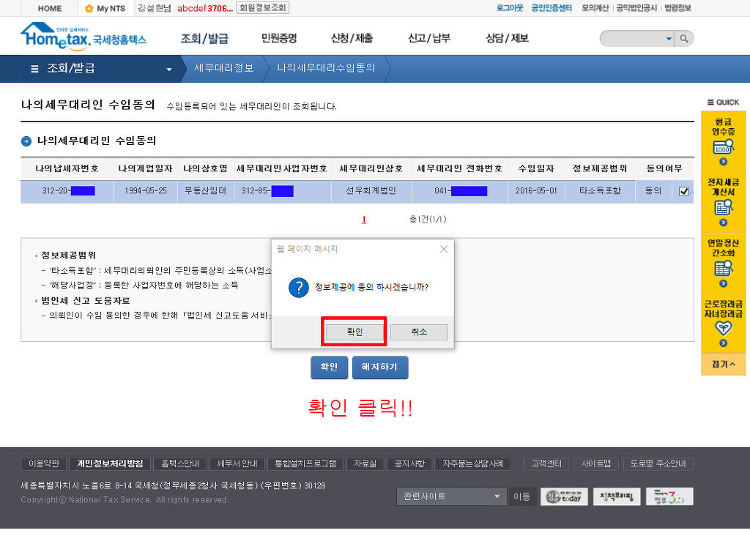Open the 공인인증센터 link

(x=552, y=8)
